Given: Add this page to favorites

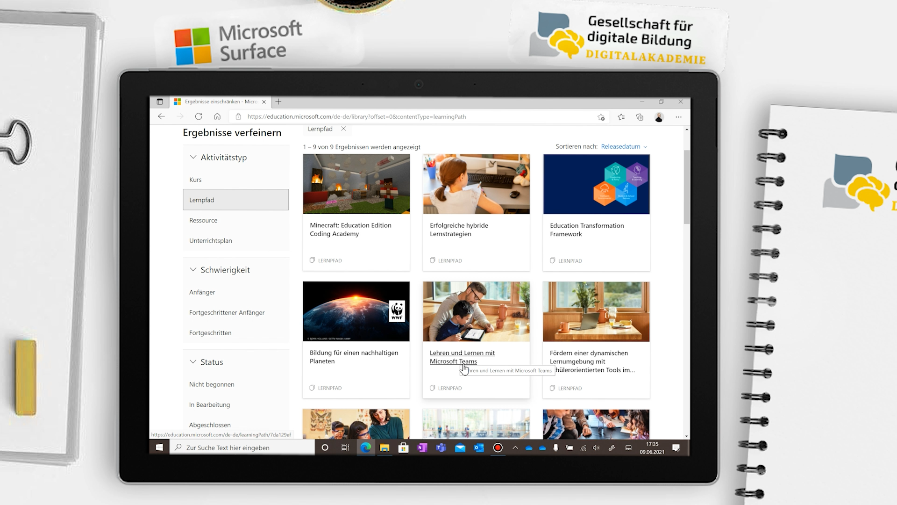Looking at the screenshot, I should 601,117.
